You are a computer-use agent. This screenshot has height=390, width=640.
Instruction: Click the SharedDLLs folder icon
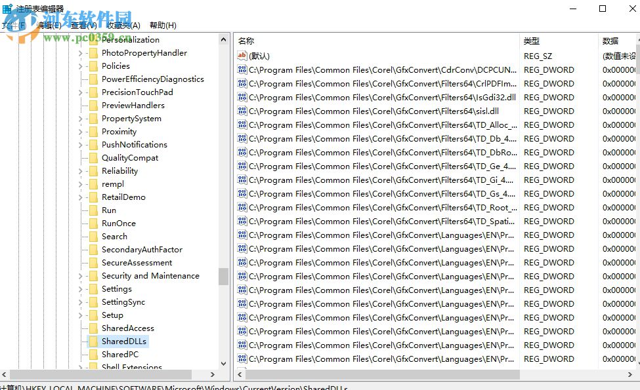92,341
